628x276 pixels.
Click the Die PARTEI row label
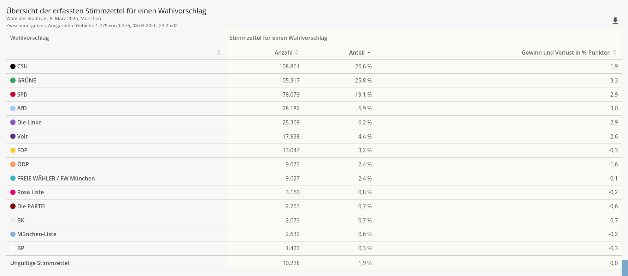pos(31,206)
